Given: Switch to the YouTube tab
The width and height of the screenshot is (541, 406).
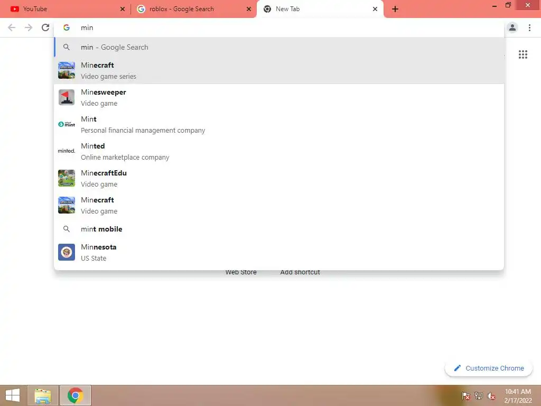Looking at the screenshot, I should coord(66,9).
